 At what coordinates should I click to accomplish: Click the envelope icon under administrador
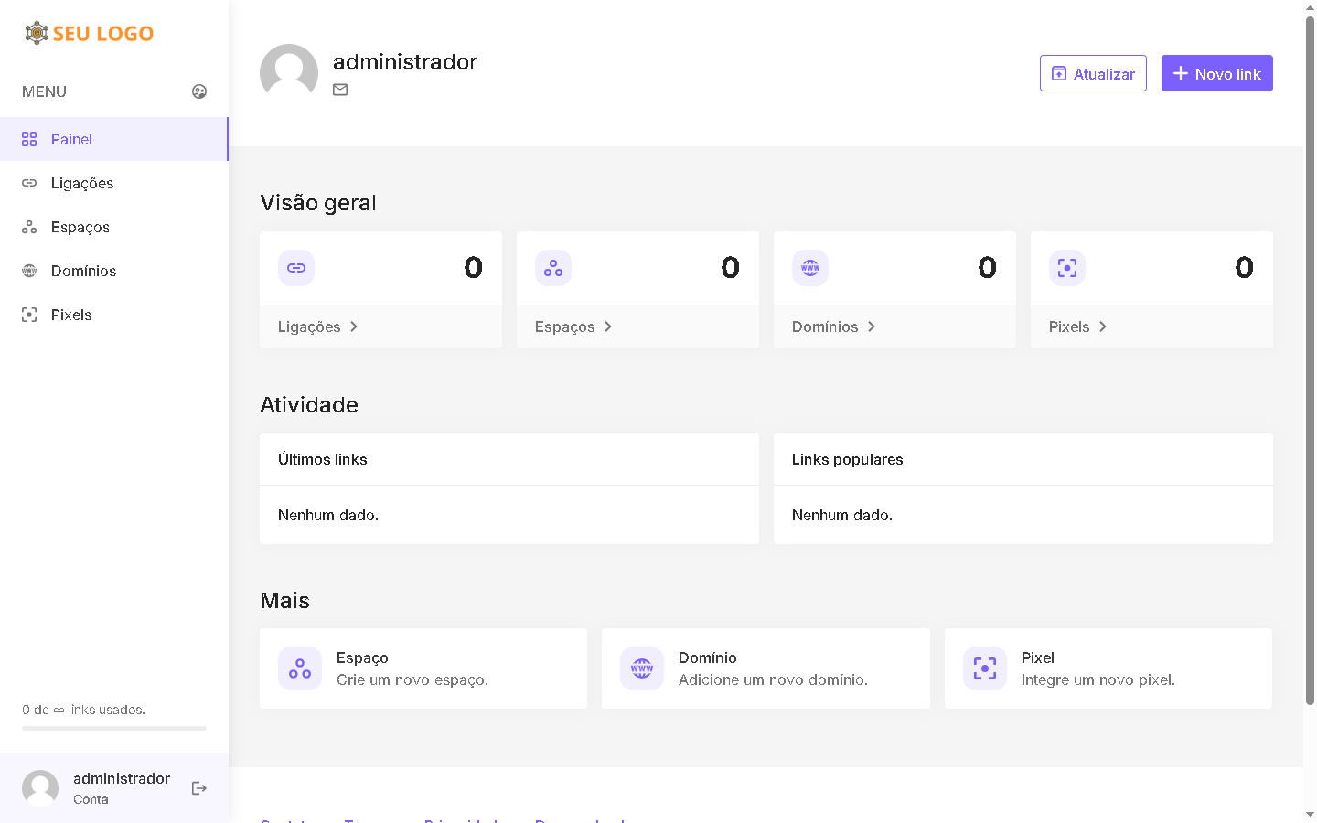[340, 90]
